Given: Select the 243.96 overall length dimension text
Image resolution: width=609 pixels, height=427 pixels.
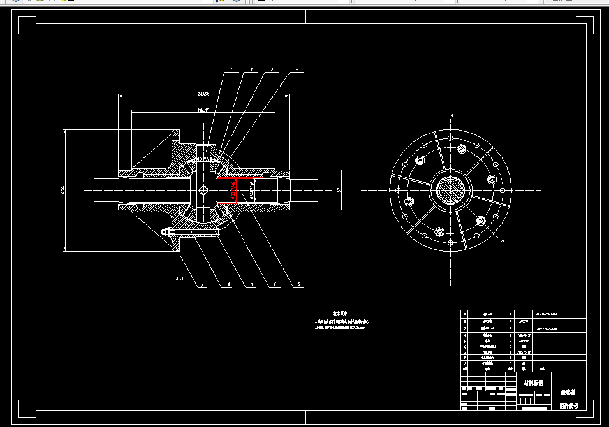Looking at the screenshot, I should (x=203, y=94).
